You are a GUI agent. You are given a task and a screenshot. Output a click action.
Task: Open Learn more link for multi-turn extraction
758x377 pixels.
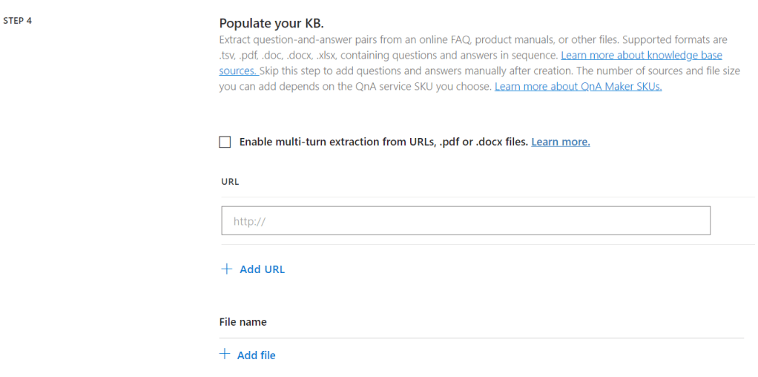click(x=560, y=142)
